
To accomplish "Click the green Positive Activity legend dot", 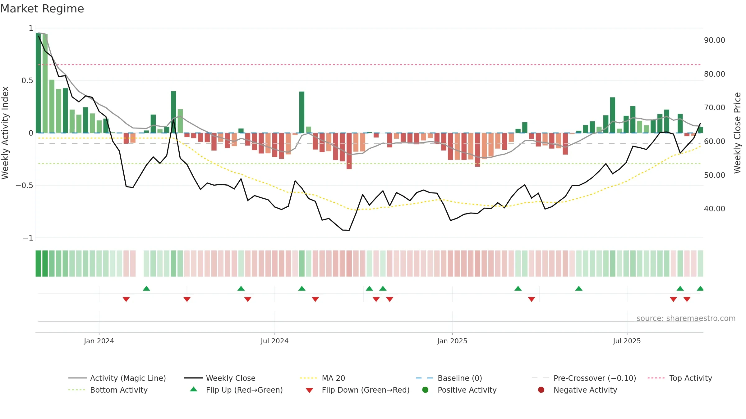I will [x=425, y=390].
